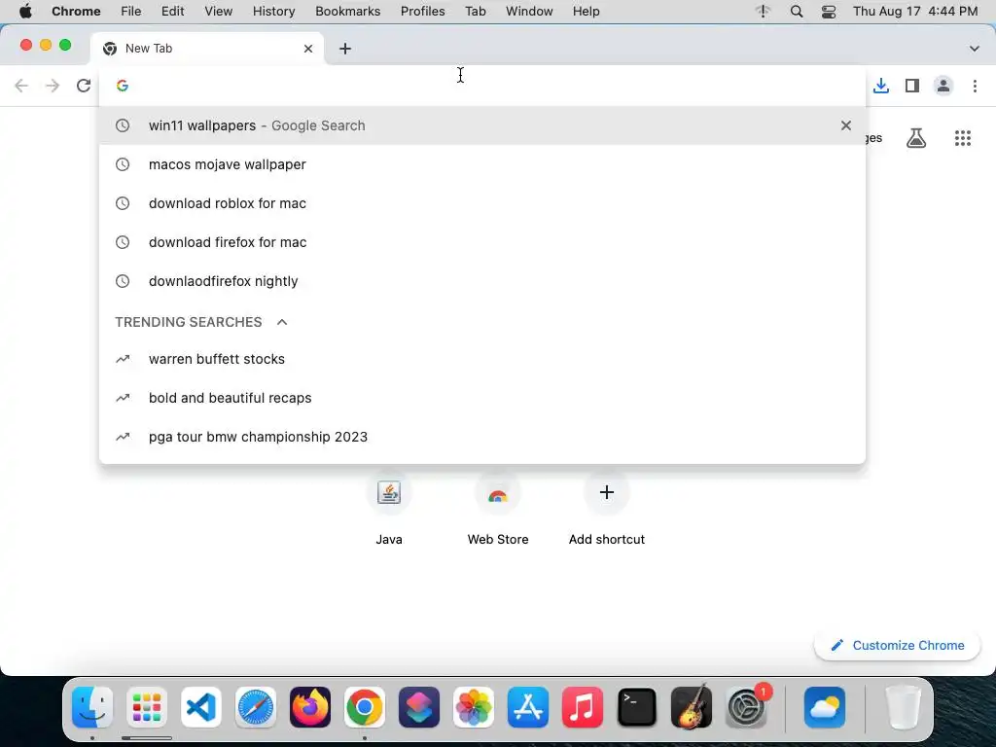Select win11 wallpapers suggestion
Image resolution: width=996 pixels, height=747 pixels.
[x=482, y=125]
